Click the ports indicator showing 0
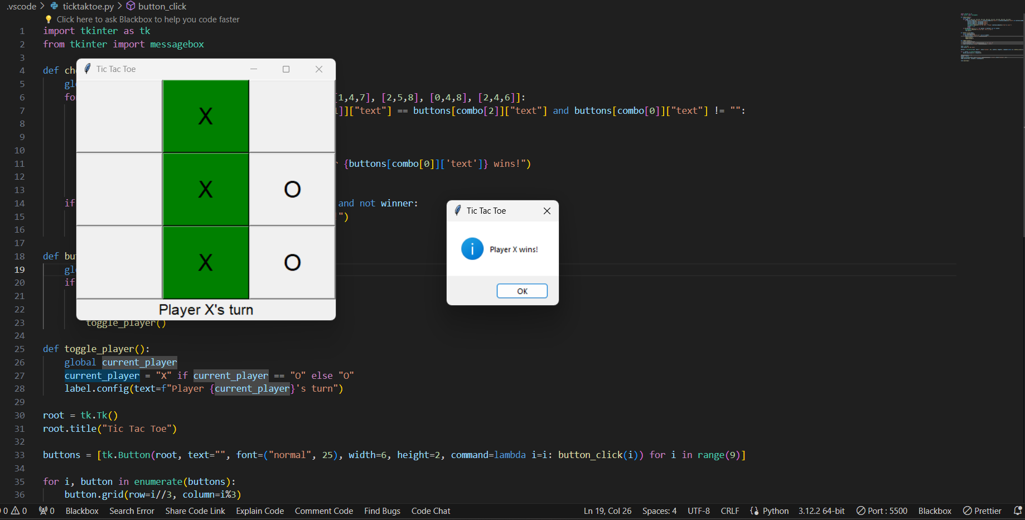 click(x=47, y=511)
